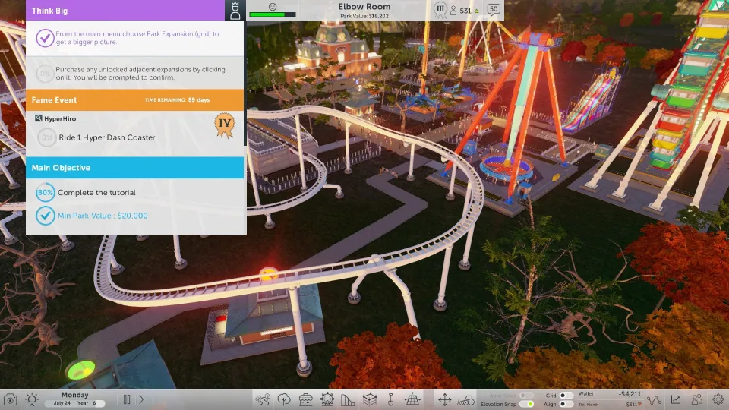Pause the game simulation
This screenshot has height=410, width=729.
click(127, 399)
